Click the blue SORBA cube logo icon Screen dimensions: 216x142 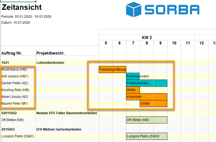click(134, 10)
